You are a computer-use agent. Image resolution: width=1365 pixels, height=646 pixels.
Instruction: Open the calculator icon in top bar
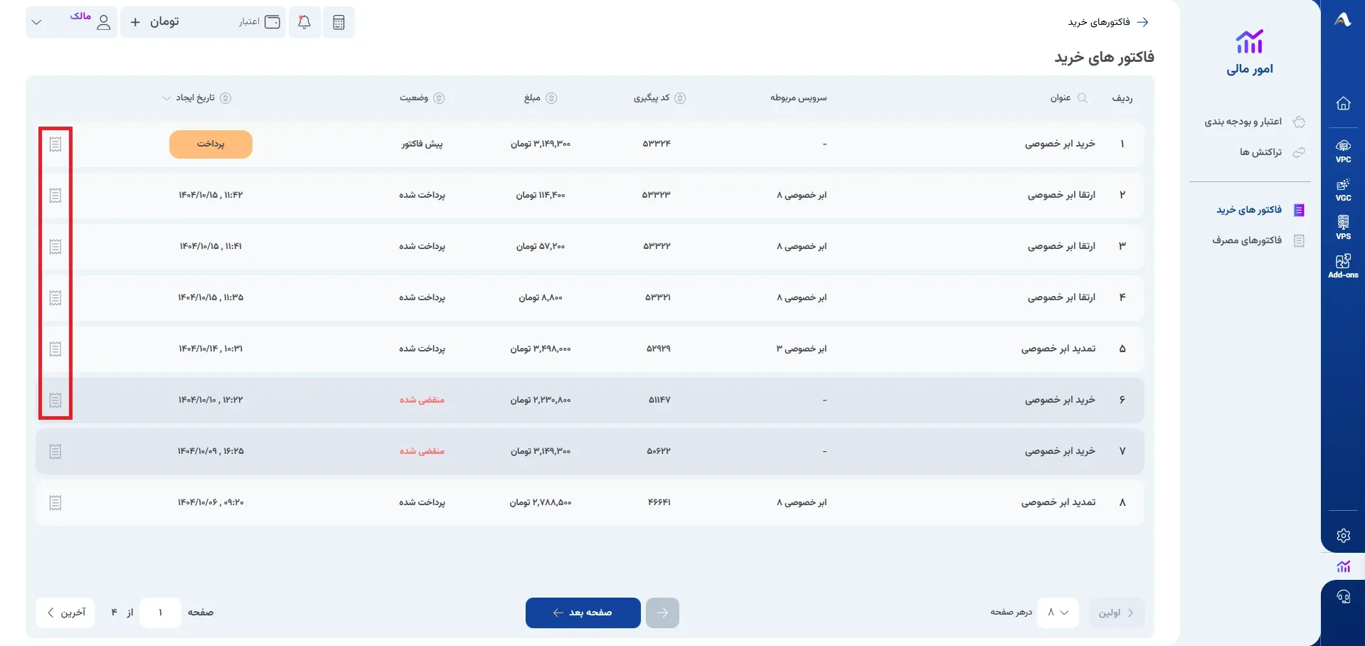coord(339,22)
